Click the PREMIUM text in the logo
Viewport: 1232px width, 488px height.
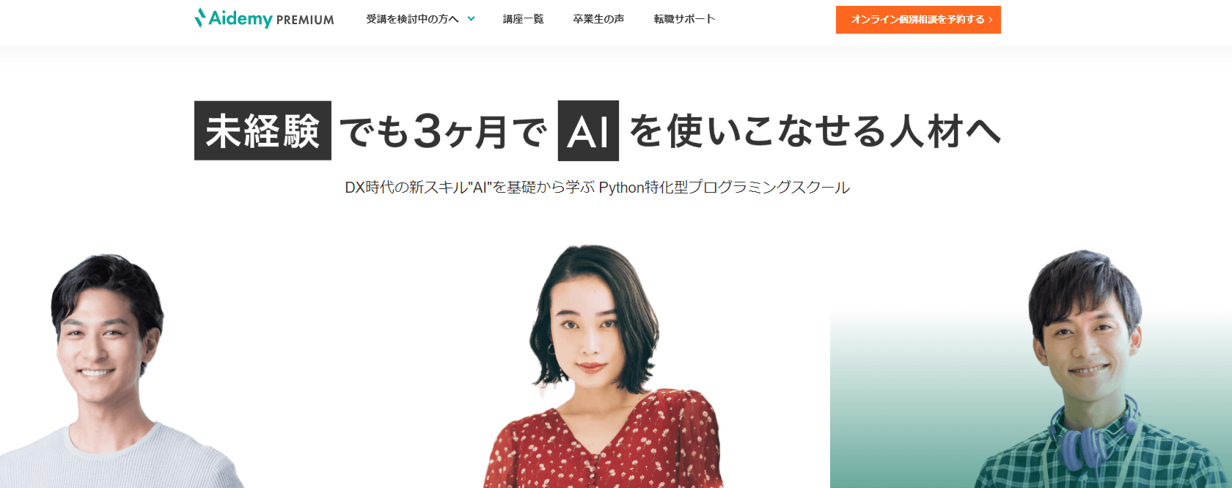pos(305,20)
